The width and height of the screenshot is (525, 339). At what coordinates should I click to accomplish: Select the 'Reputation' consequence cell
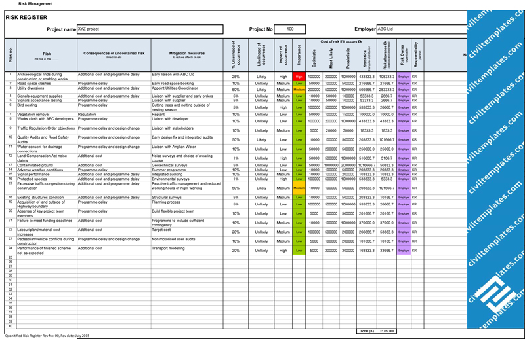(x=114, y=115)
